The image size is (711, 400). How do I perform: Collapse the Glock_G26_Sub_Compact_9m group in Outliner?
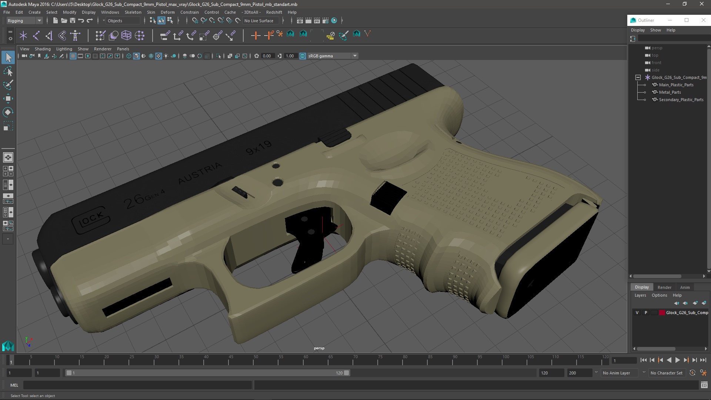(x=638, y=77)
